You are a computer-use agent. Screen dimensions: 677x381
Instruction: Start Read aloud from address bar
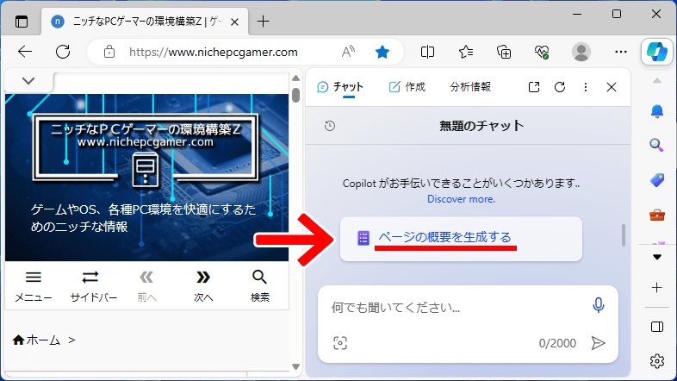click(348, 52)
